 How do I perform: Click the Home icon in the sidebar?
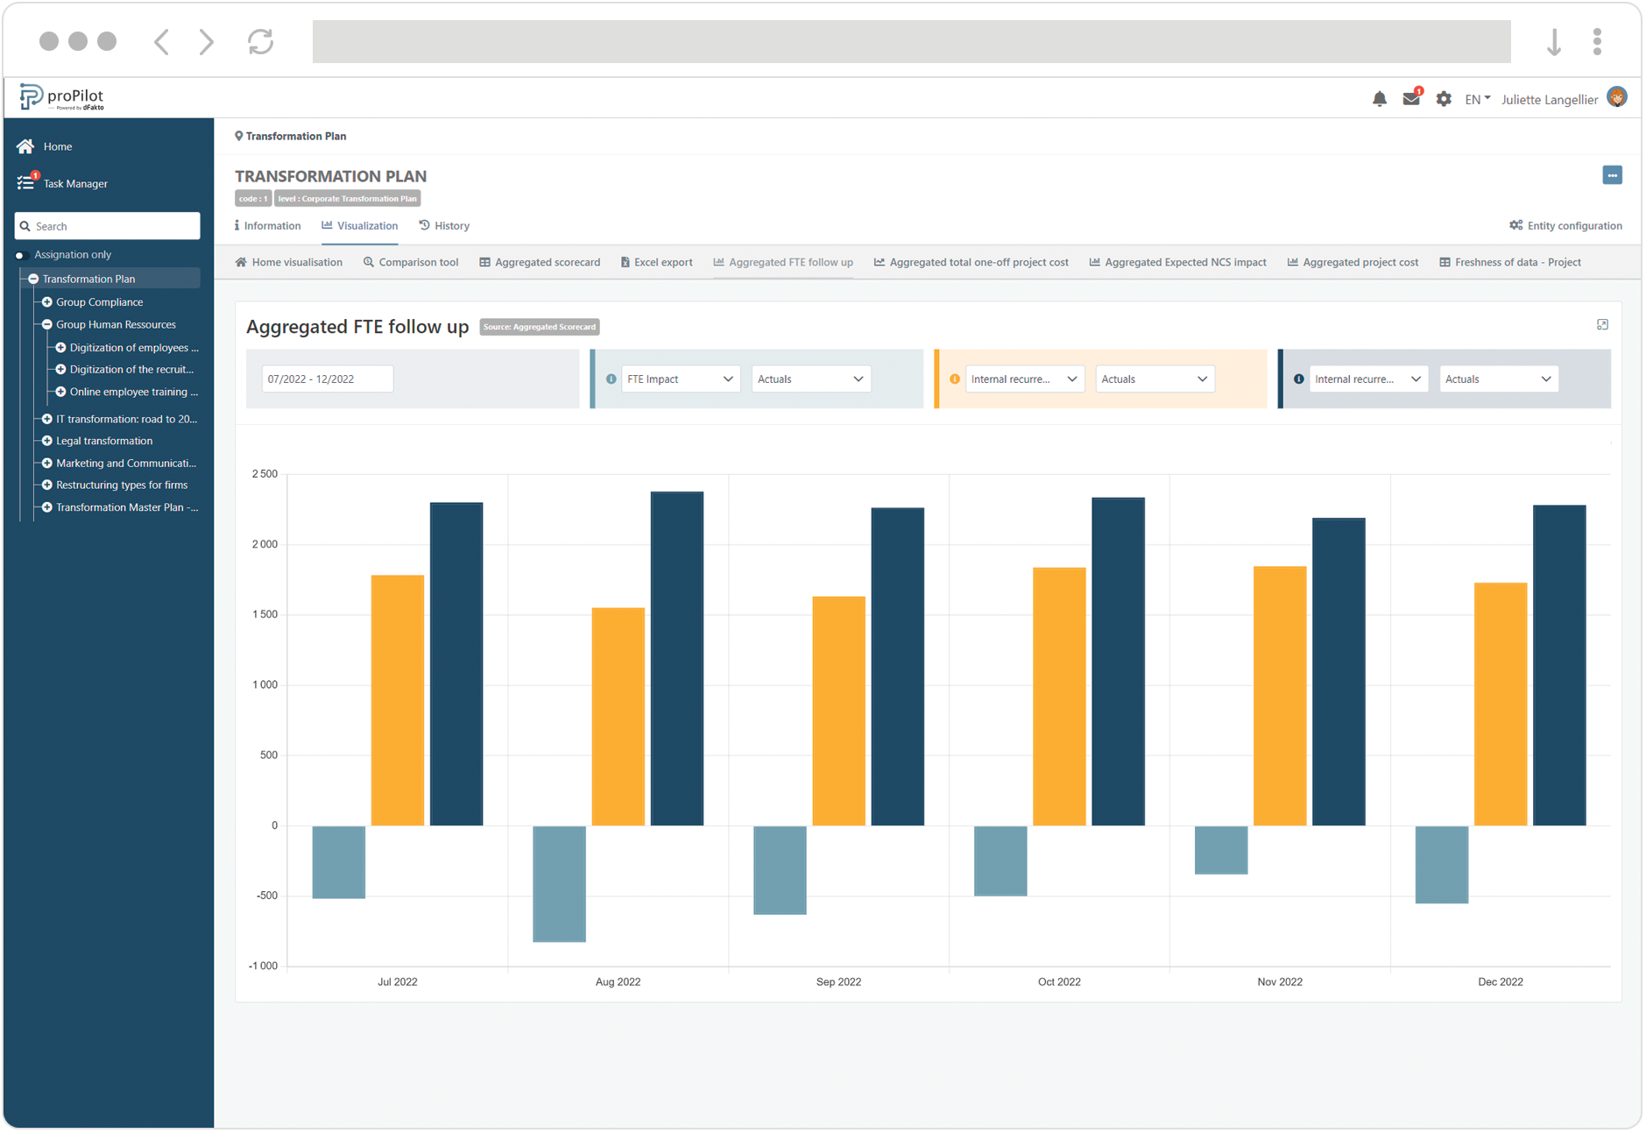[25, 145]
